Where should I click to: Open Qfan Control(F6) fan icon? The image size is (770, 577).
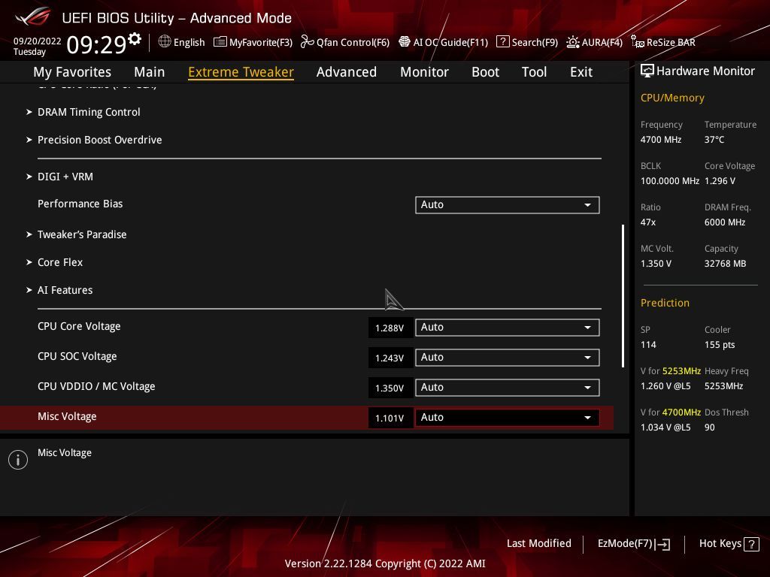point(307,42)
